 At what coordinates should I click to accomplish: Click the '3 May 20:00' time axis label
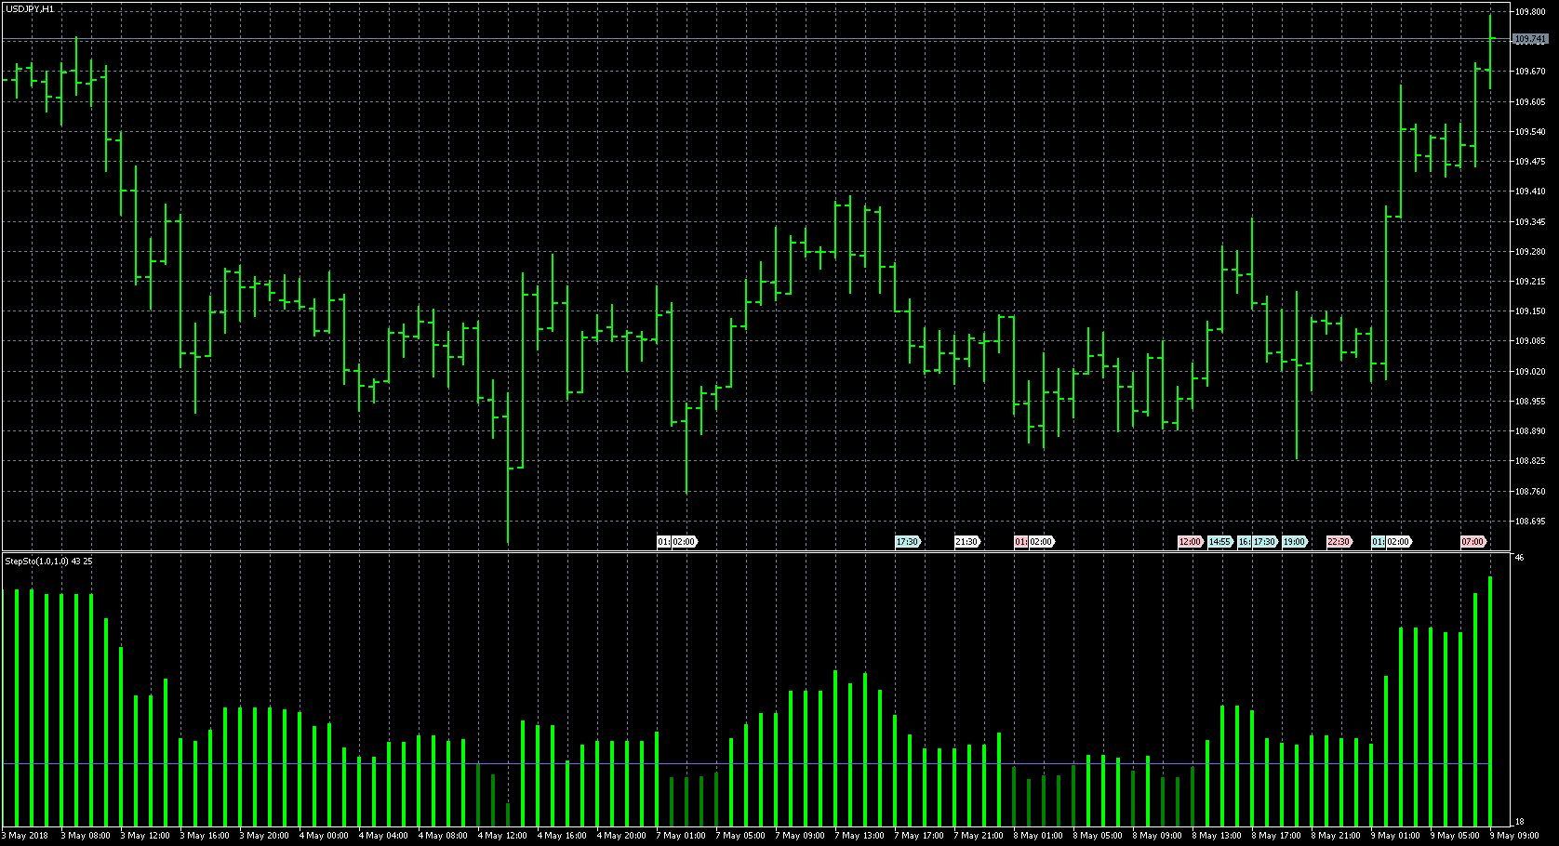pos(264,836)
